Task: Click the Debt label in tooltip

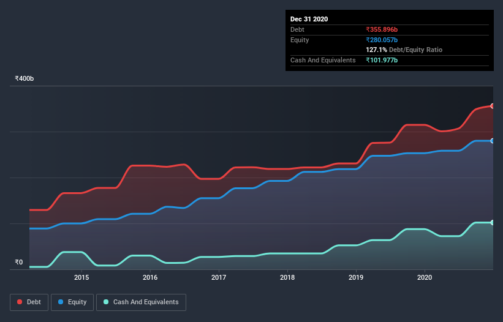Action: [297, 29]
